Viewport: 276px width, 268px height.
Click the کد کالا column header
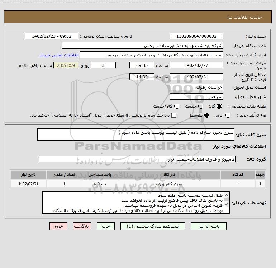pyautogui.click(x=238, y=174)
